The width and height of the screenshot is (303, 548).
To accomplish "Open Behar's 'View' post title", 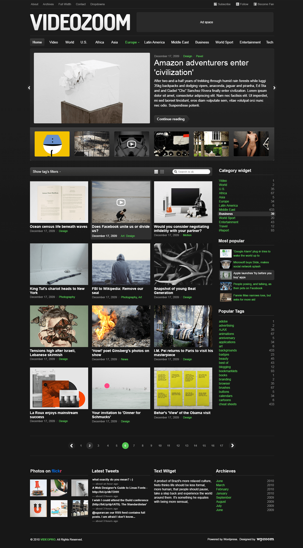I will pyautogui.click(x=182, y=413).
